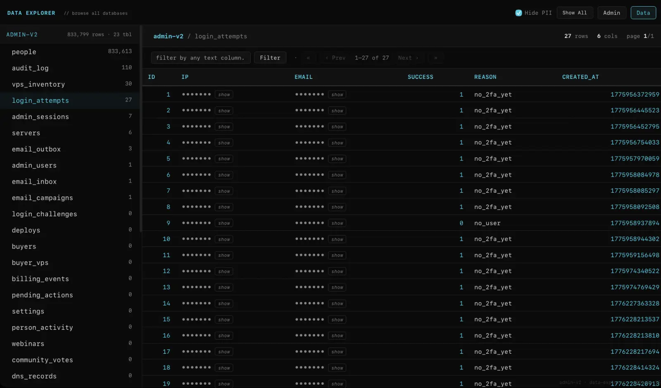Jump to the first page using « control
This screenshot has width=661, height=388.
point(308,58)
